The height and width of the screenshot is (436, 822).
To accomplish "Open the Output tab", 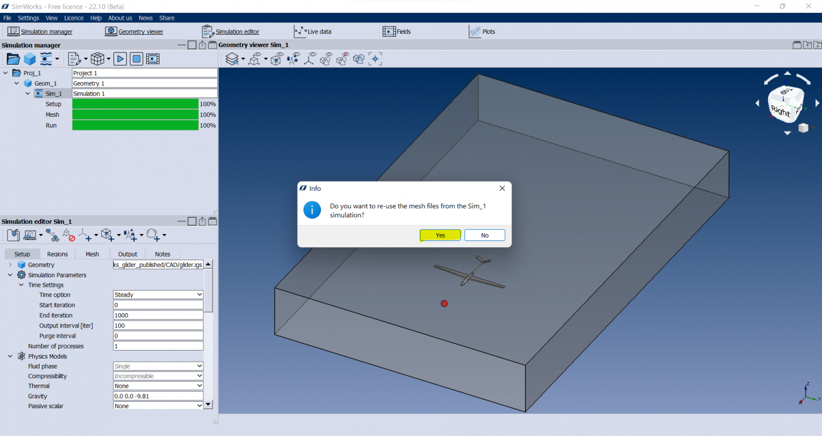I will [127, 254].
